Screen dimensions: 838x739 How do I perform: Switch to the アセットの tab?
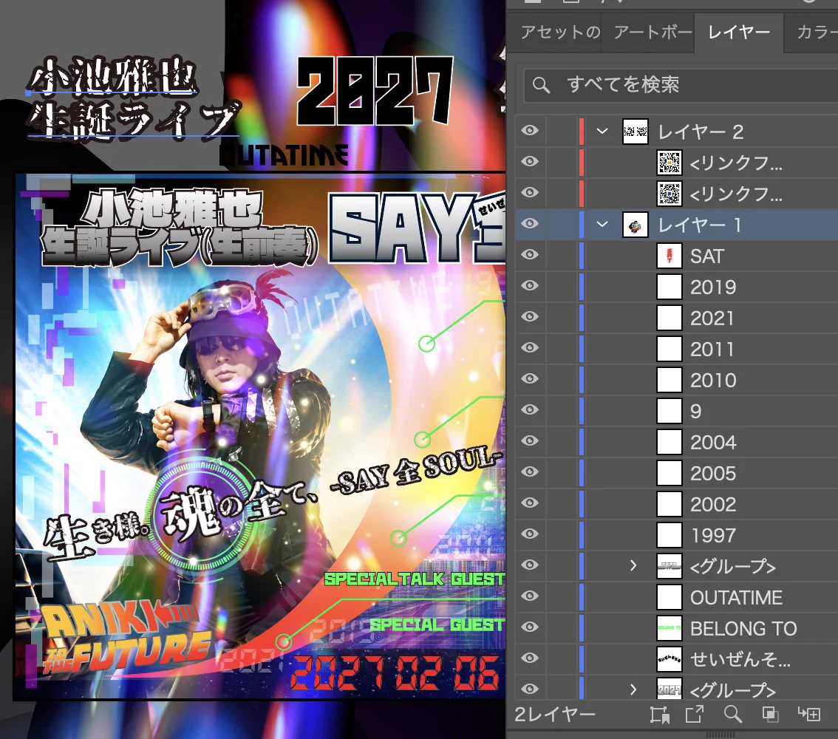coord(561,33)
